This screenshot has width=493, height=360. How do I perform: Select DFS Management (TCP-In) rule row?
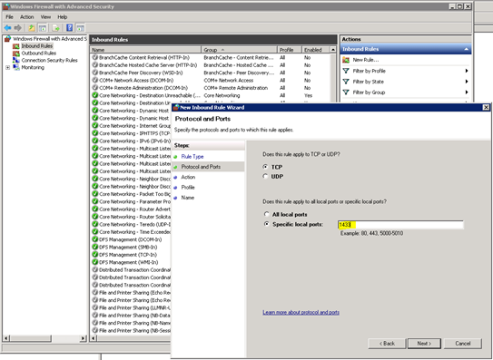[131, 255]
